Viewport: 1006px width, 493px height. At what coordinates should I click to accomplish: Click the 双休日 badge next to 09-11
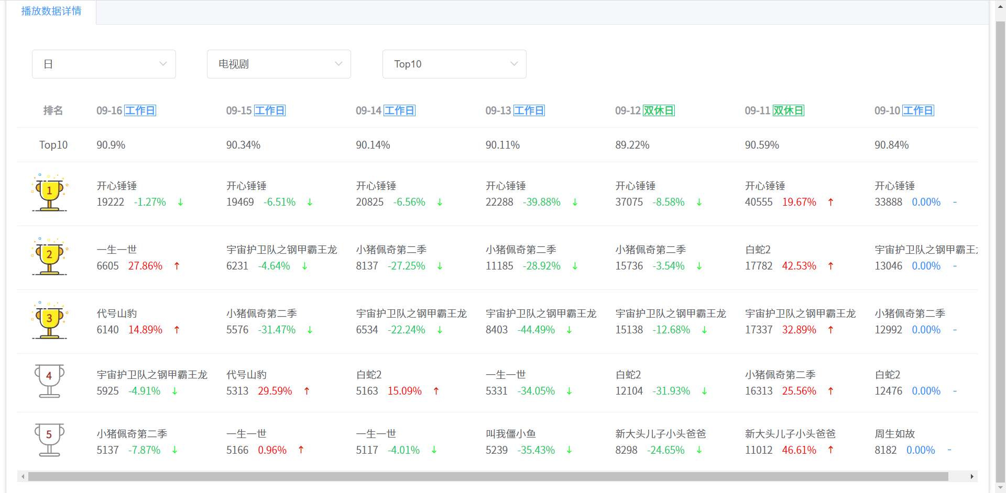789,110
